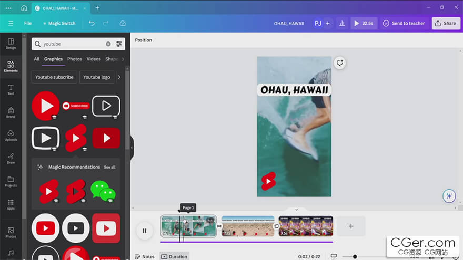
Task: Switch to the Graphics tab
Action: coord(53,59)
